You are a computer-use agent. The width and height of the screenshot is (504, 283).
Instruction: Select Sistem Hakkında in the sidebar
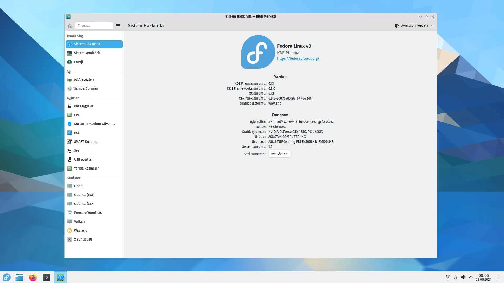(94, 44)
